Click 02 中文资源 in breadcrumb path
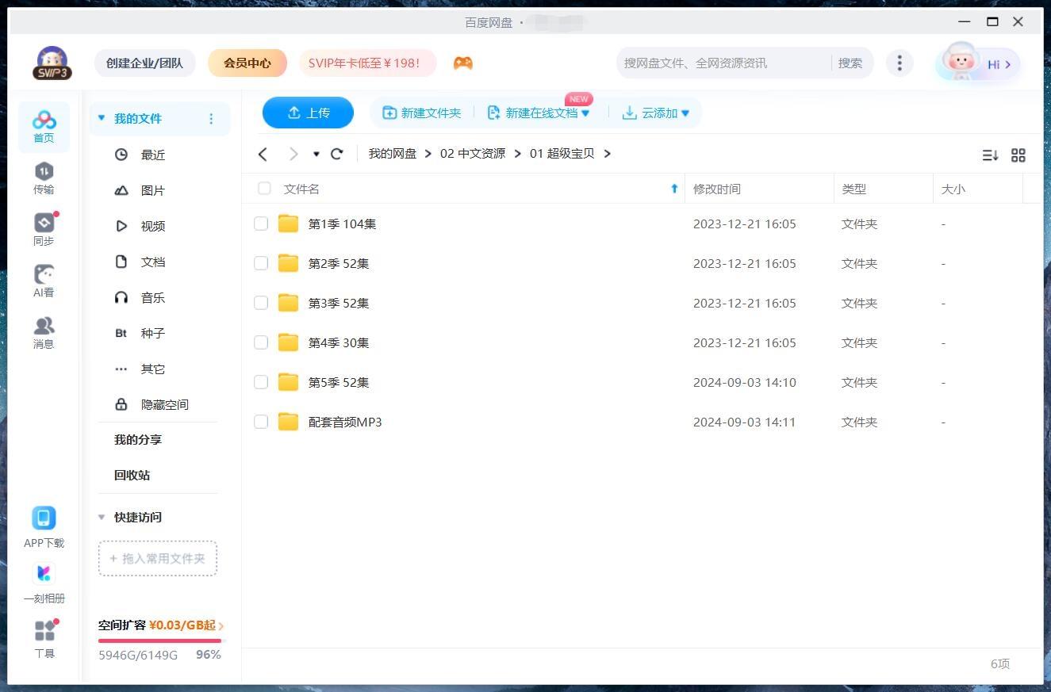Image resolution: width=1051 pixels, height=692 pixels. [473, 154]
